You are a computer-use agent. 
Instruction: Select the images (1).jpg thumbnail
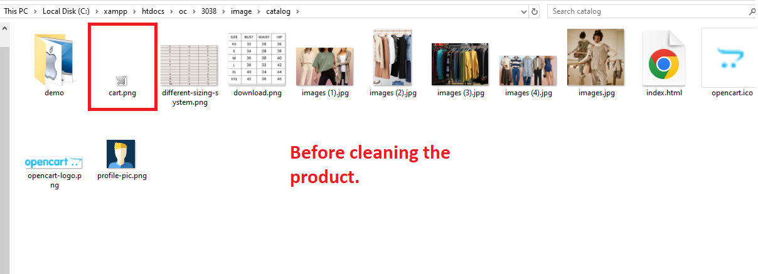tap(324, 67)
